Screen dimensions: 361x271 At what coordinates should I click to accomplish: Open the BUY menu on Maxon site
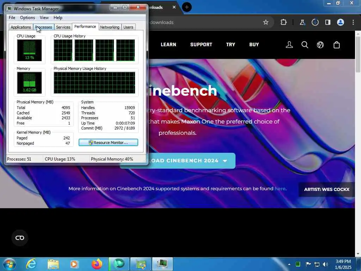pyautogui.click(x=254, y=44)
